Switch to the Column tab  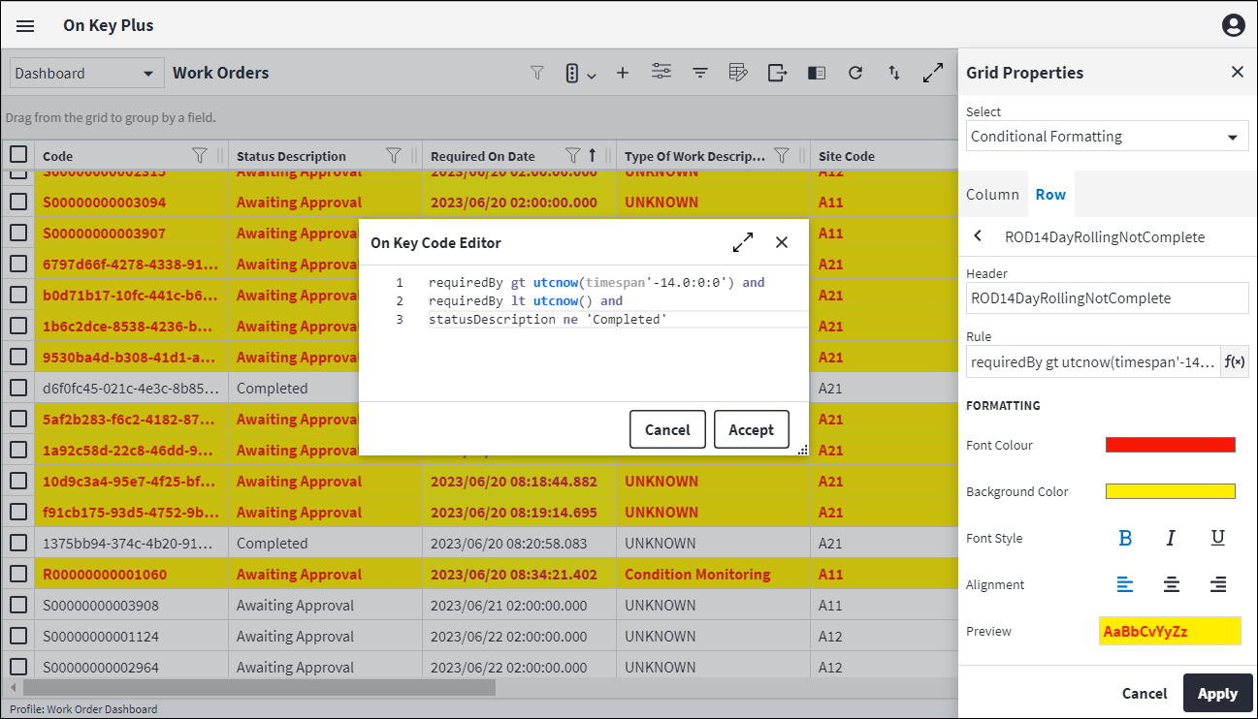(x=992, y=194)
